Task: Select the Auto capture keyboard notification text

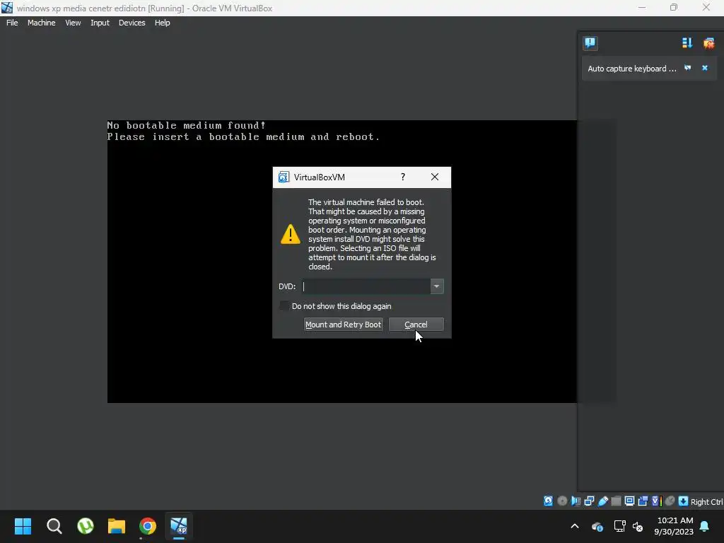Action: [631, 69]
